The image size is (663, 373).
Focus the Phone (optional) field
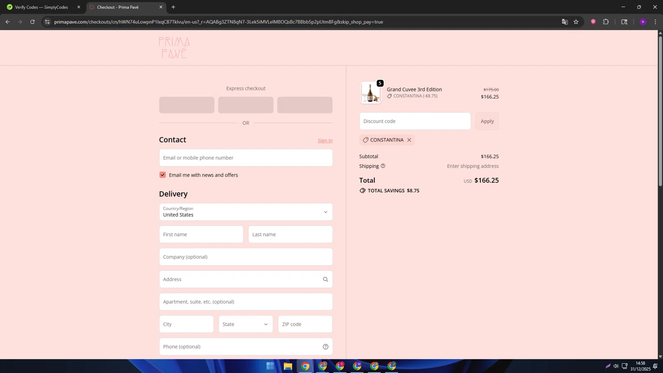click(x=246, y=346)
